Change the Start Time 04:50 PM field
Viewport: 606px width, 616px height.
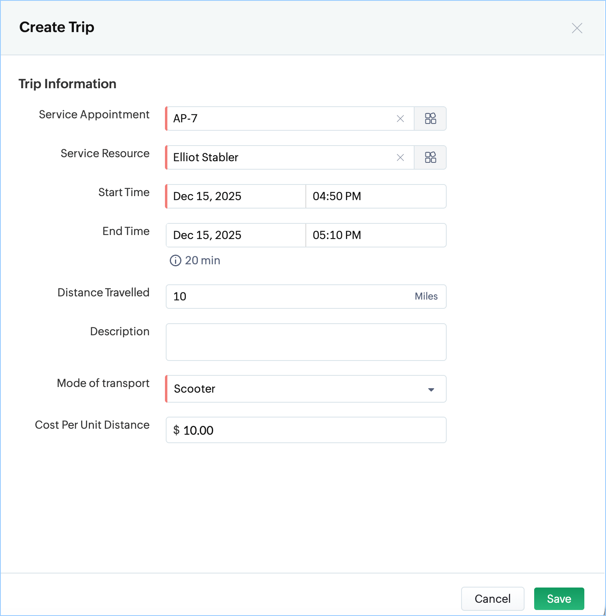coord(376,196)
